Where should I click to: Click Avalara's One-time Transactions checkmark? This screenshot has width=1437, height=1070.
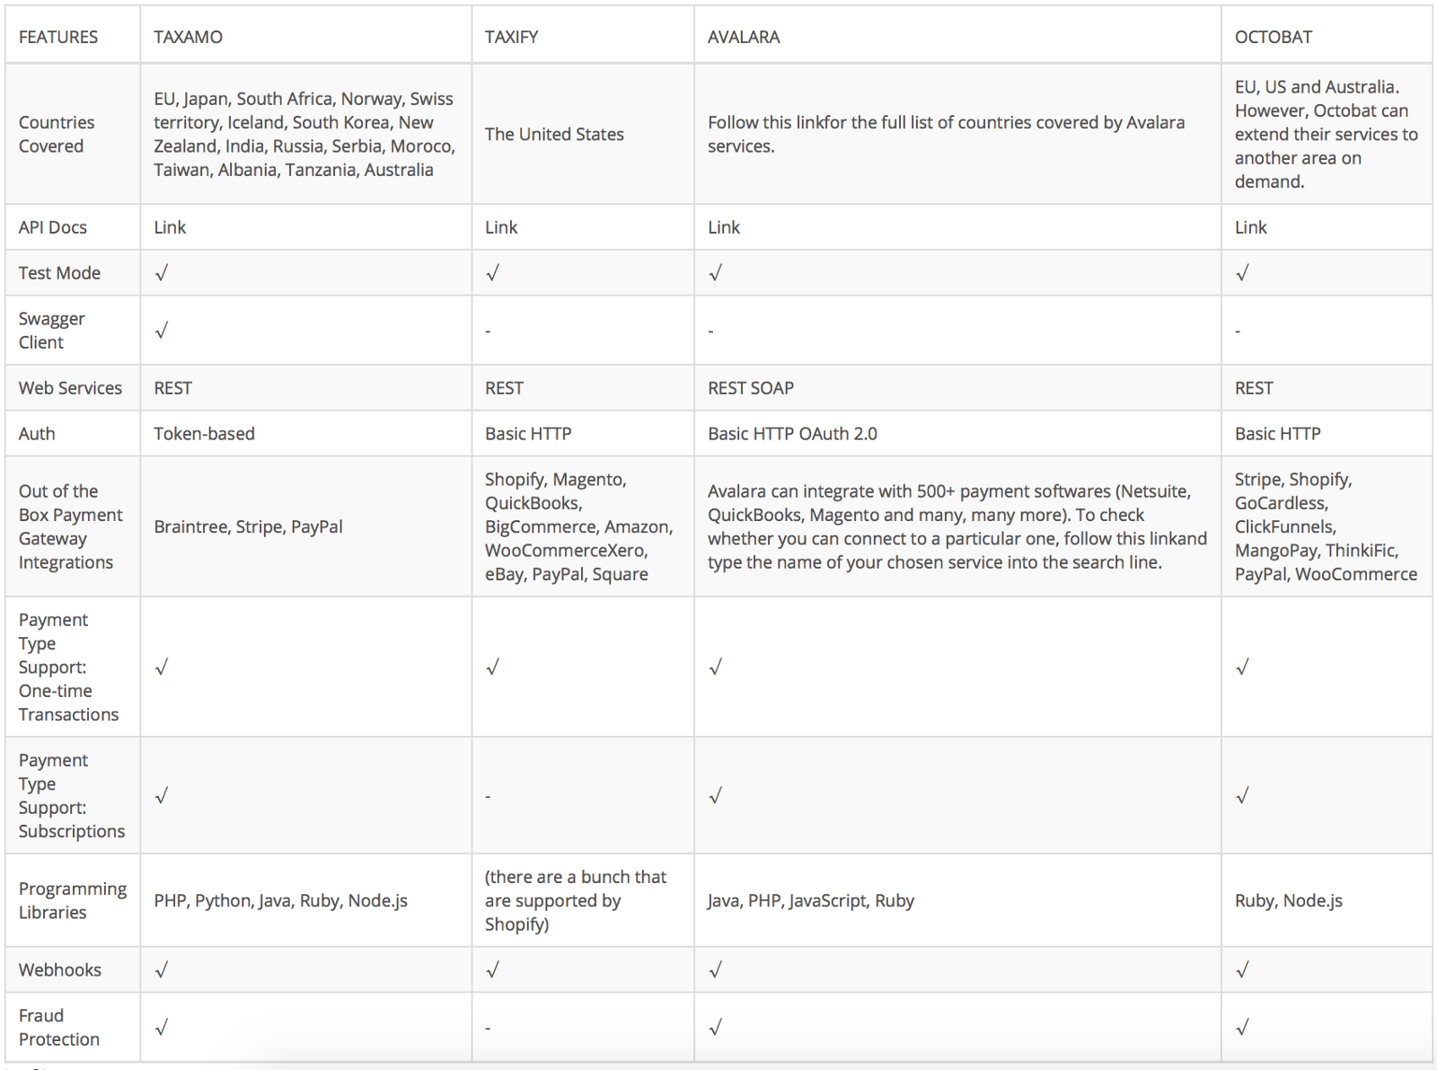715,668
